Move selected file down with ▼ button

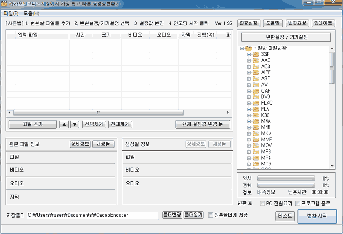coord(75,124)
